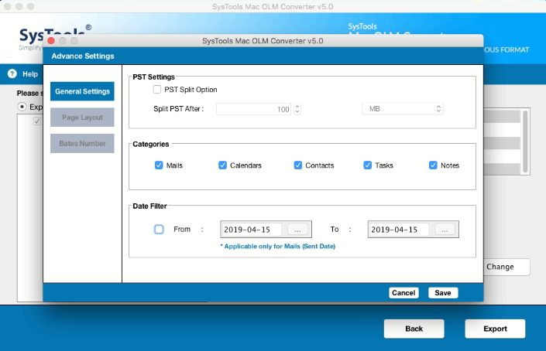Viewport: 546px width, 351px height.
Task: Enable the Date Filter From checkbox
Action: [x=159, y=229]
